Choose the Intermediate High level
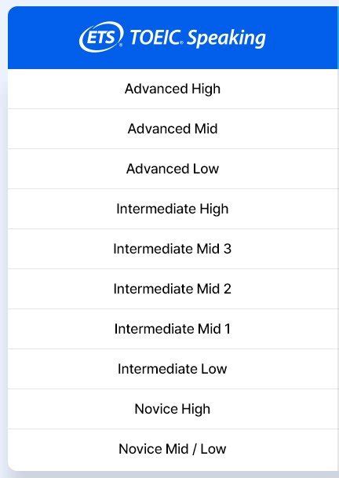This screenshot has height=478, width=339. 173,209
